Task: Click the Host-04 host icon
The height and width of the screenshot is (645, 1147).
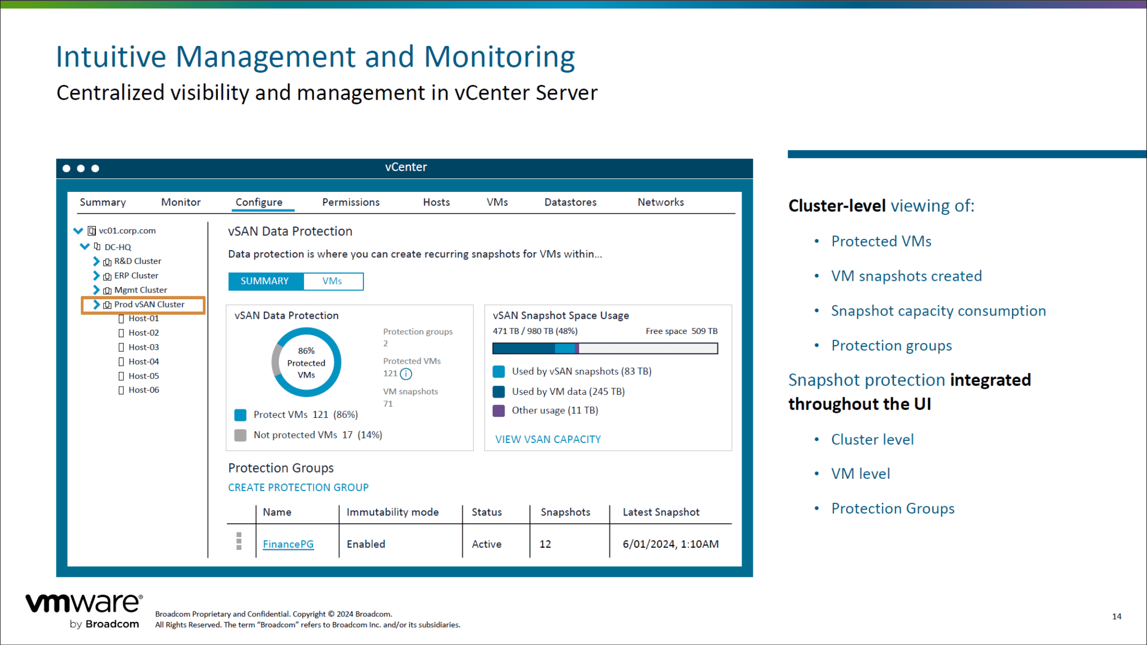Action: click(121, 362)
